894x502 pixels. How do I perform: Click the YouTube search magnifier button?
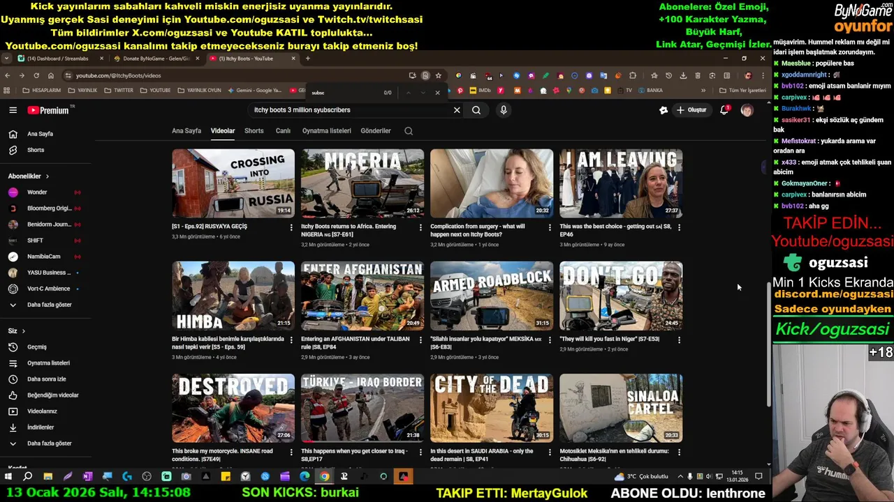coord(476,110)
